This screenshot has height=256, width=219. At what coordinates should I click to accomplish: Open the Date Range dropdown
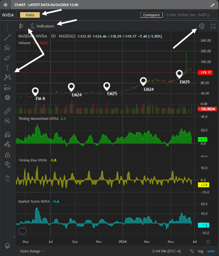[32, 251]
